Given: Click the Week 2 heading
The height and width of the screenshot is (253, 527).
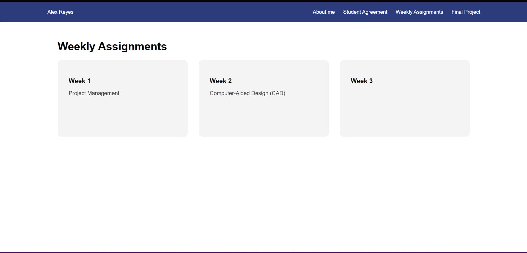Looking at the screenshot, I should tap(220, 81).
